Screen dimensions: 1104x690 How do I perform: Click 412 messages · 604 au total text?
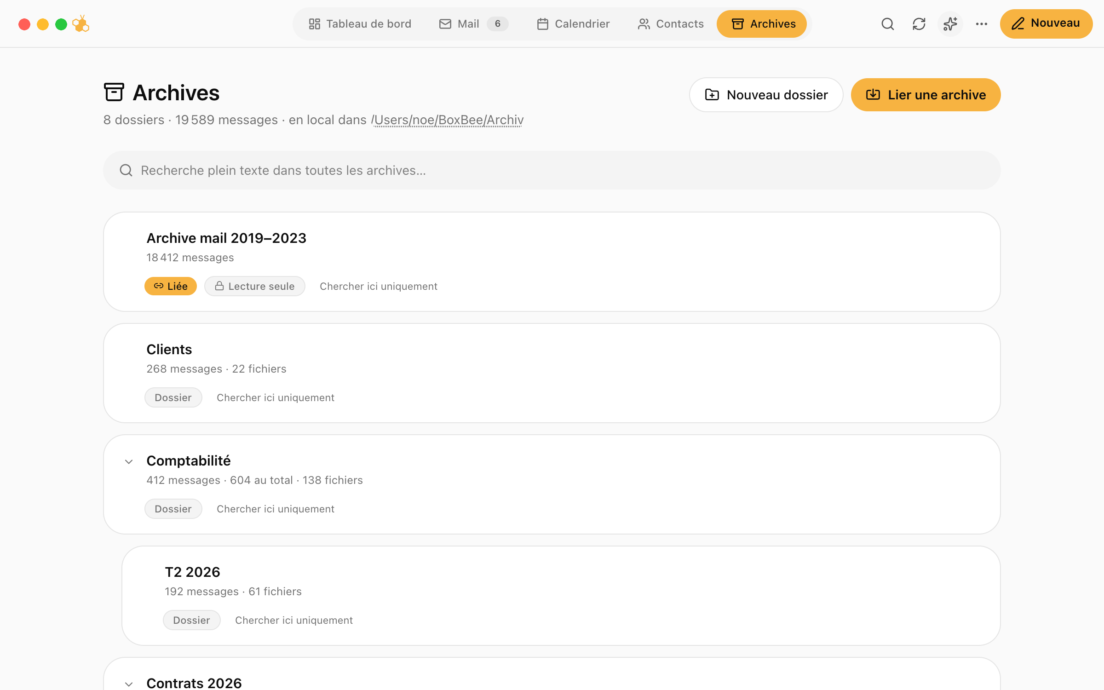(x=219, y=480)
